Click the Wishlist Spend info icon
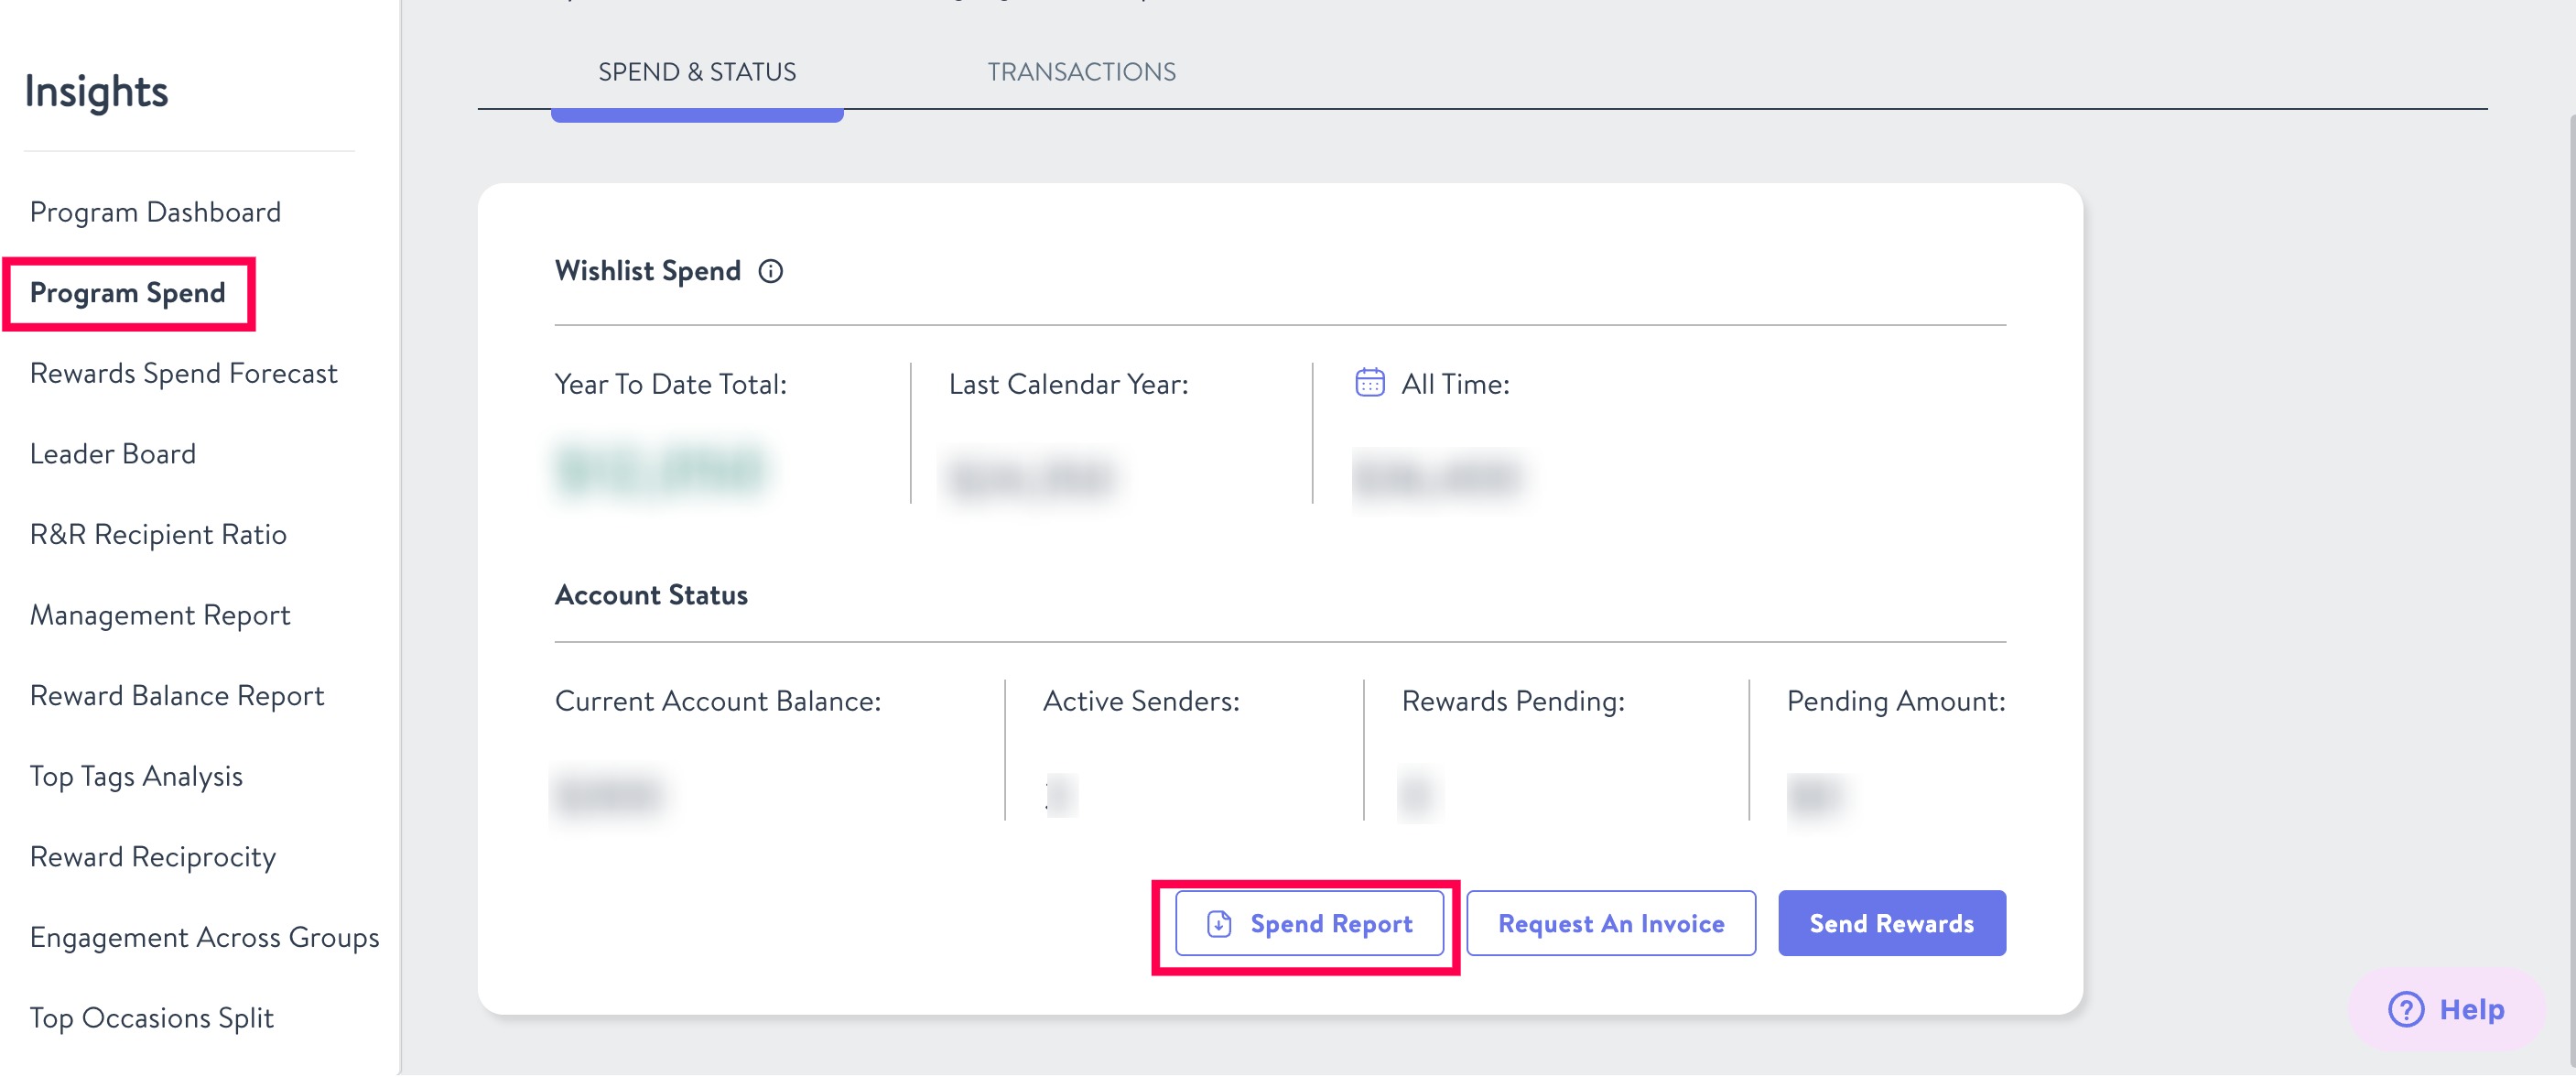The height and width of the screenshot is (1077, 2576). click(770, 271)
